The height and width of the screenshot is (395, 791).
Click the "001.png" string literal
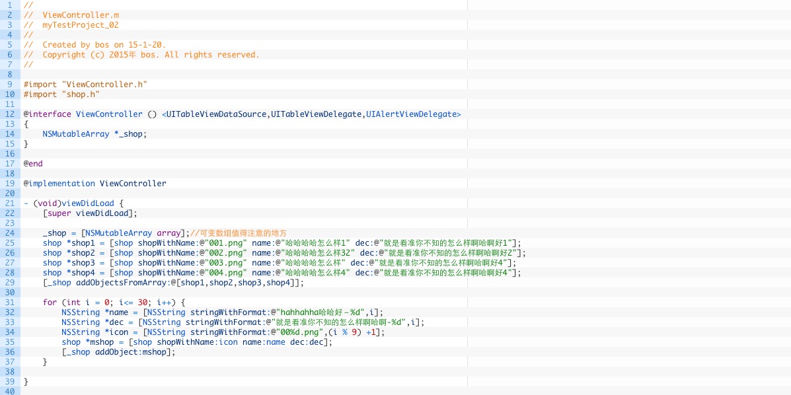pos(225,242)
